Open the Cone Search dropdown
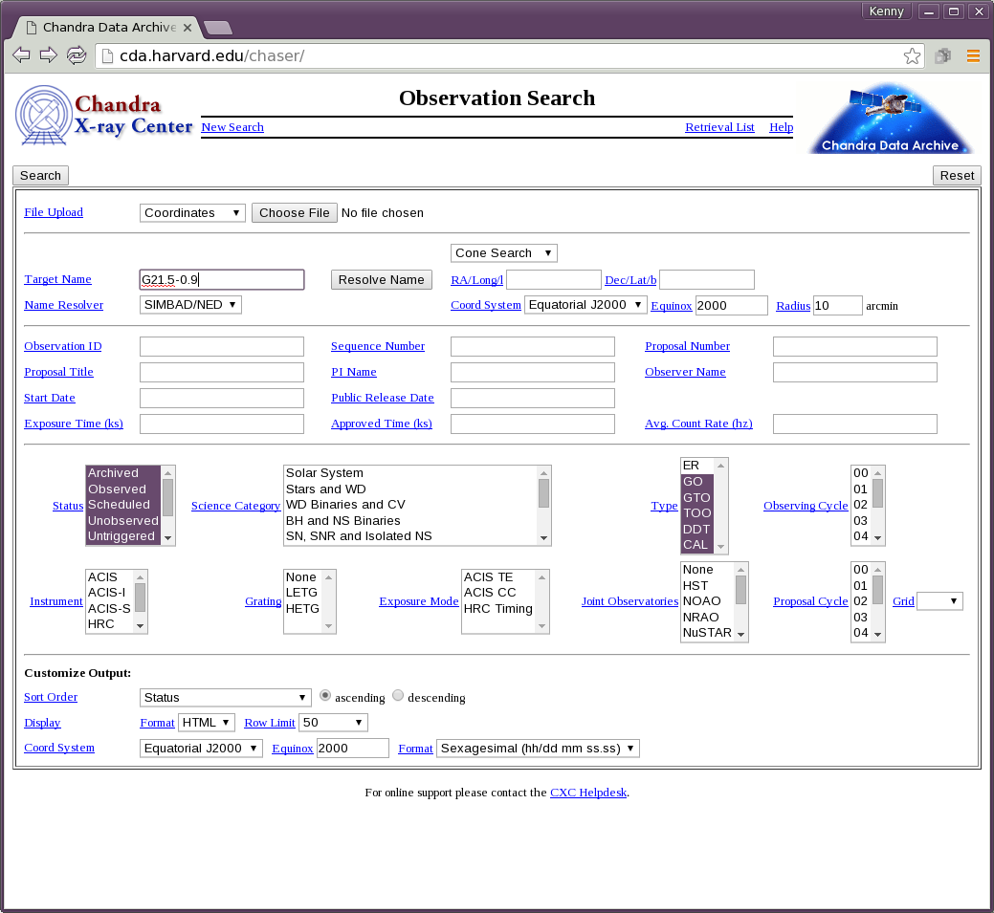 coord(503,253)
